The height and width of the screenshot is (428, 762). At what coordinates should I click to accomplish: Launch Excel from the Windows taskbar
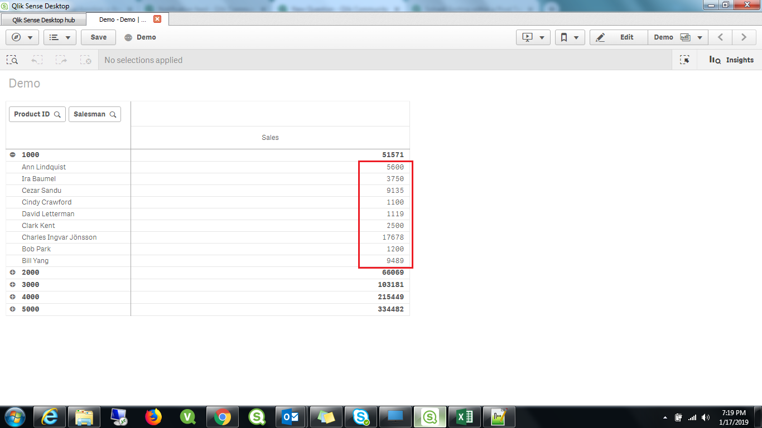click(x=465, y=416)
